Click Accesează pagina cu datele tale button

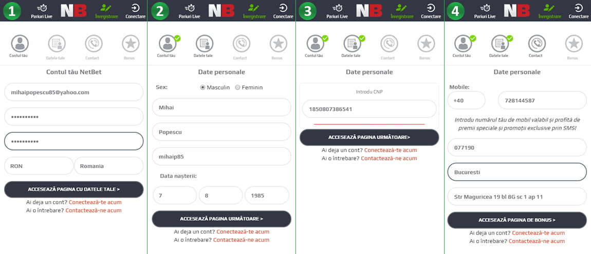click(74, 189)
